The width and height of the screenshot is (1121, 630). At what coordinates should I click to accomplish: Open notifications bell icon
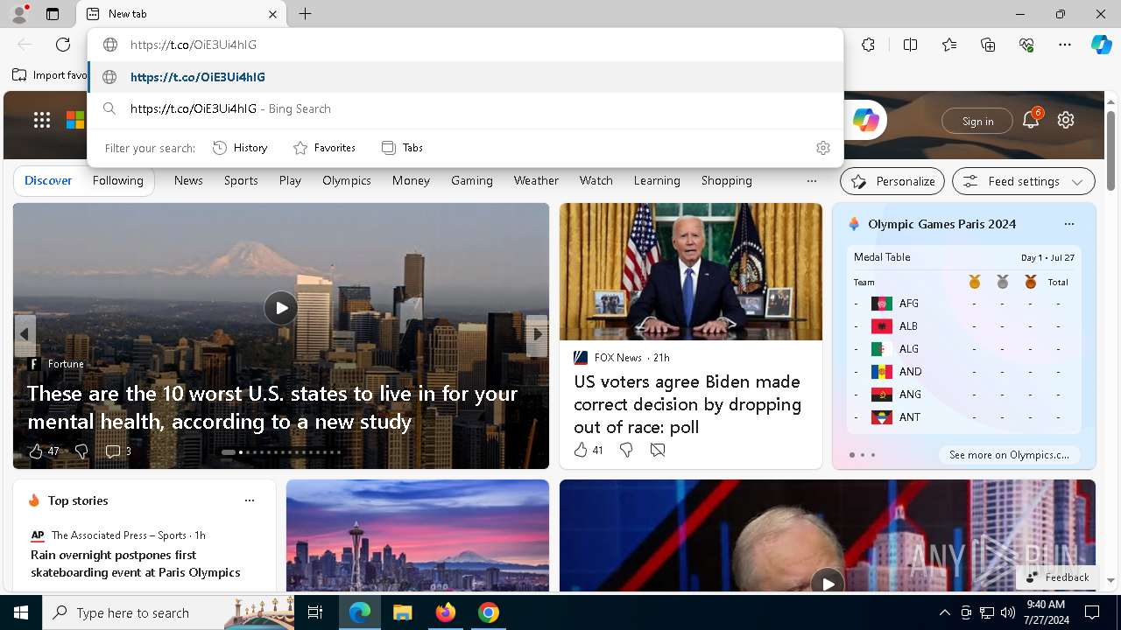tap(1031, 121)
